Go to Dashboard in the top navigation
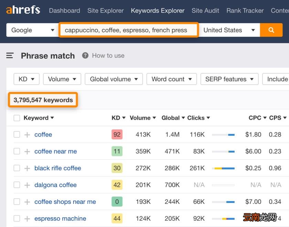This screenshot has width=289, height=227. point(65,11)
